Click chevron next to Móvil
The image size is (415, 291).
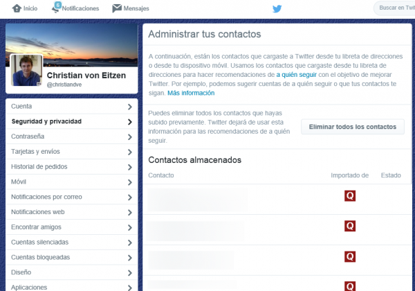click(x=130, y=182)
